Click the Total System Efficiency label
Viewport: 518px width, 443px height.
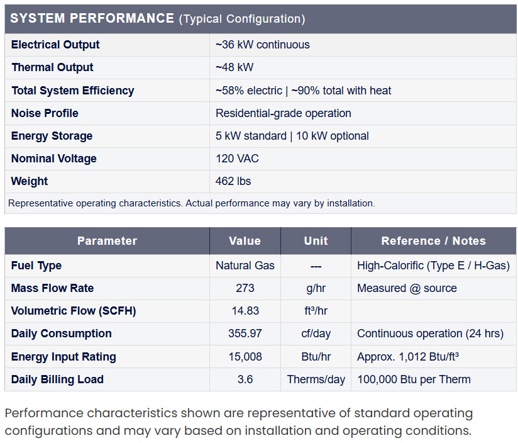tap(73, 90)
